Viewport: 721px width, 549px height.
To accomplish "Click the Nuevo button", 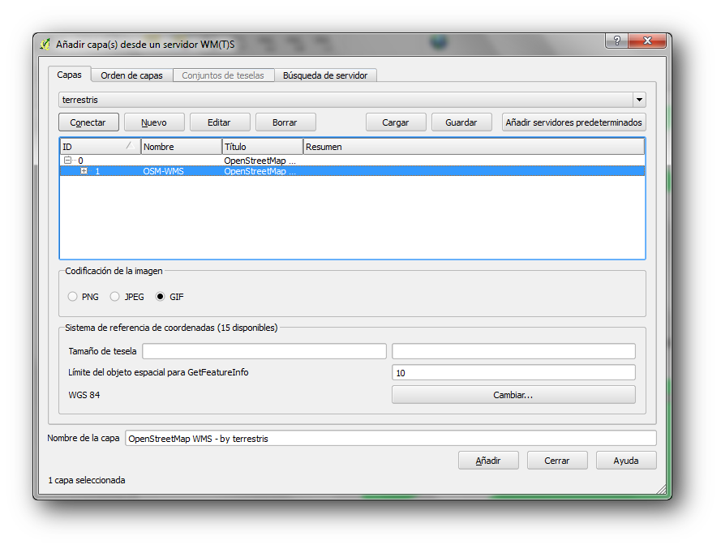I will coord(154,122).
